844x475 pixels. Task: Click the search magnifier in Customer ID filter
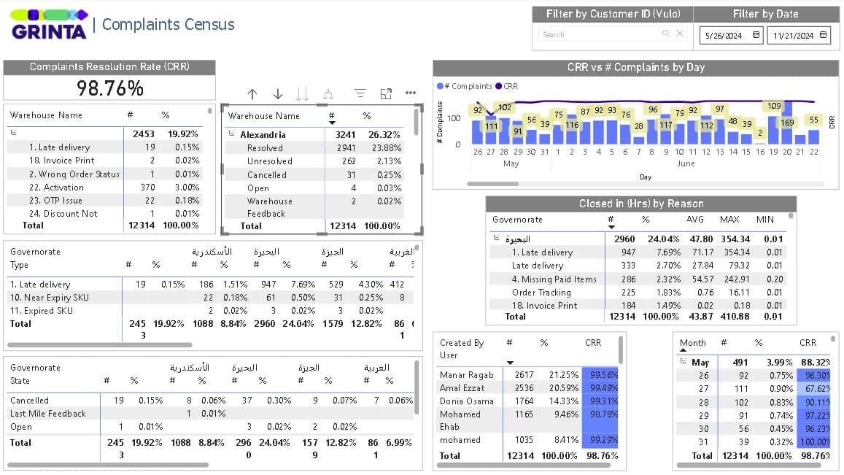click(666, 34)
